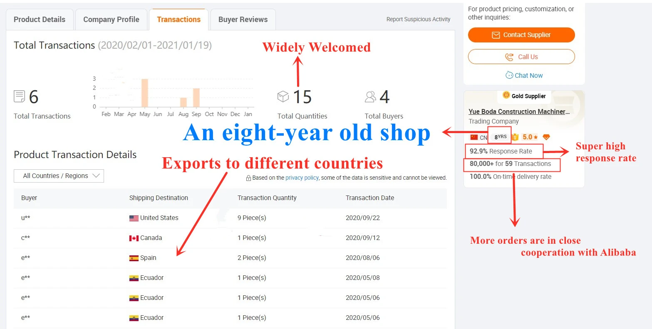The height and width of the screenshot is (329, 652).
Task: Open the Company Profile tab
Action: click(111, 20)
